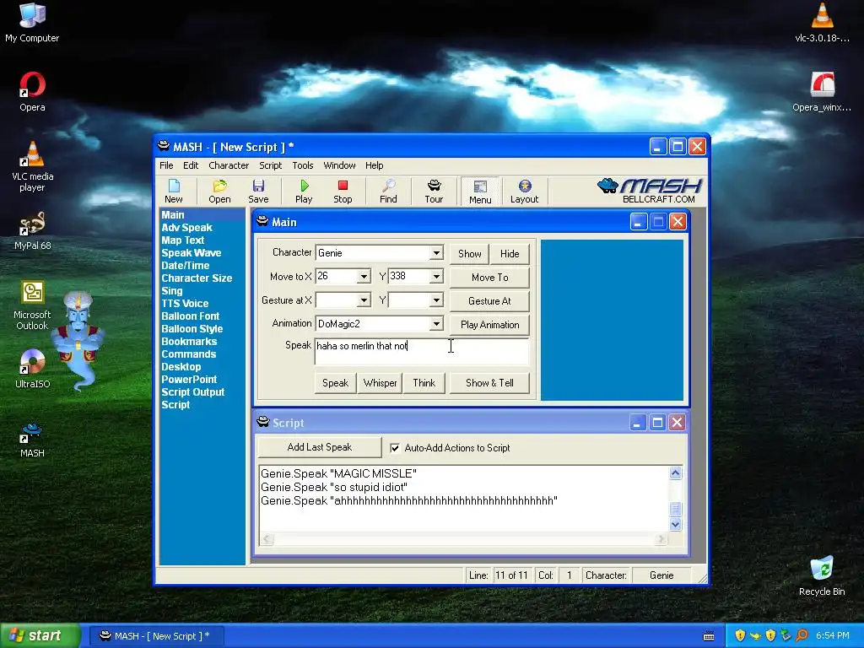
Task: Click the Hide character button
Action: [x=510, y=253]
